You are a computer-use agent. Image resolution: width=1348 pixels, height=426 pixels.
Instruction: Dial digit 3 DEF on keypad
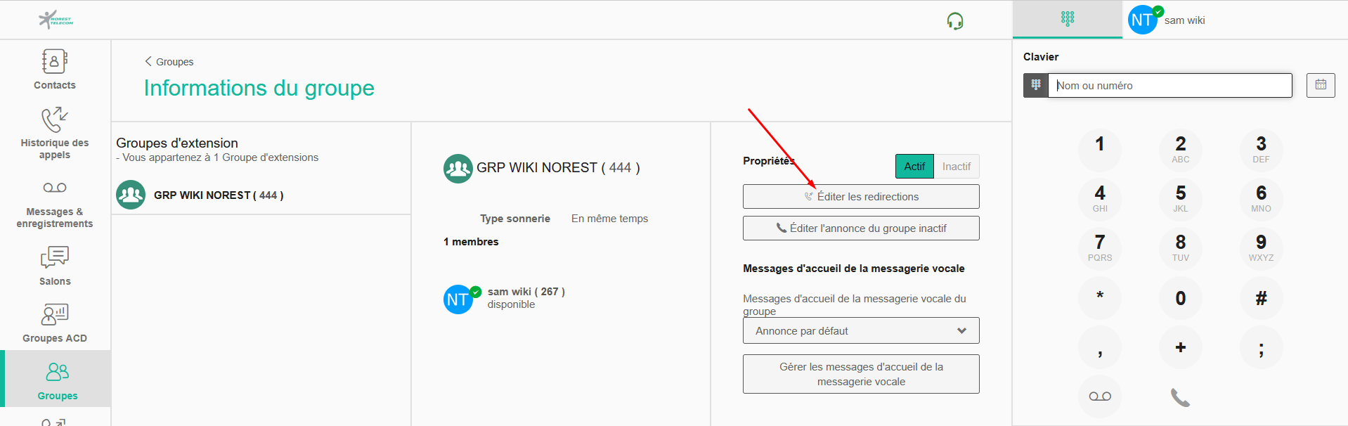click(1261, 150)
